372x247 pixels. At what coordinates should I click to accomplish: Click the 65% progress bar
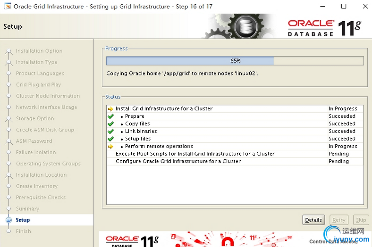tap(235, 61)
